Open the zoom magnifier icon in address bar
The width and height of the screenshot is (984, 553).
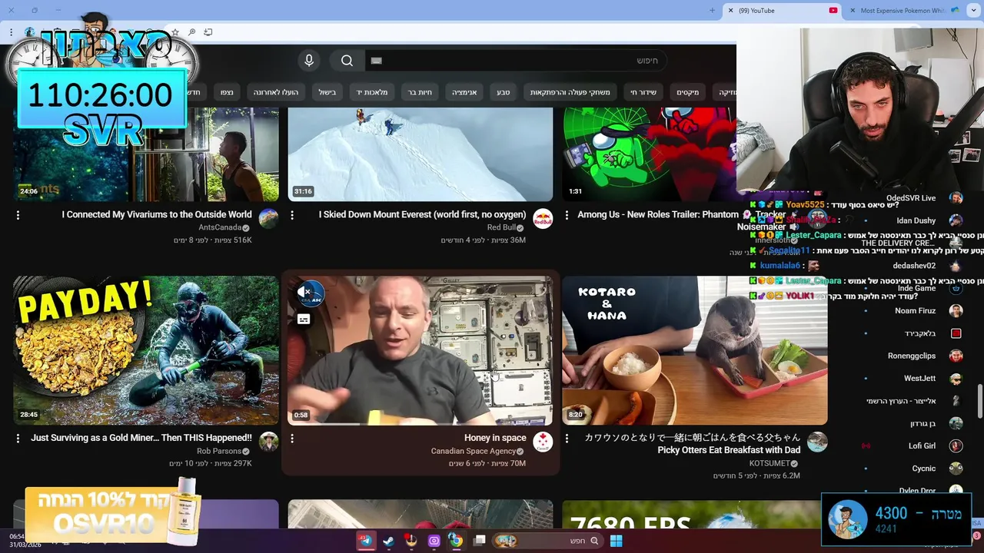pos(191,32)
